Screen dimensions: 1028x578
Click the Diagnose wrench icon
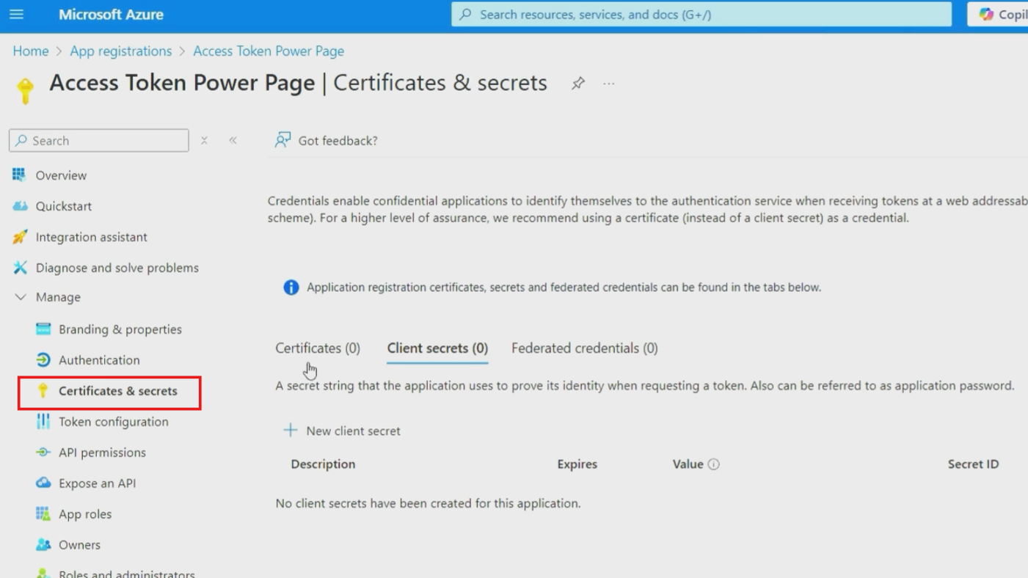coord(20,268)
